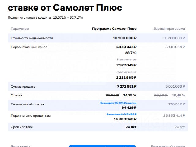The width and height of the screenshot is (196, 147).
Task: Click the 7 272 951 ₽ loan amount
Action: 126,86
